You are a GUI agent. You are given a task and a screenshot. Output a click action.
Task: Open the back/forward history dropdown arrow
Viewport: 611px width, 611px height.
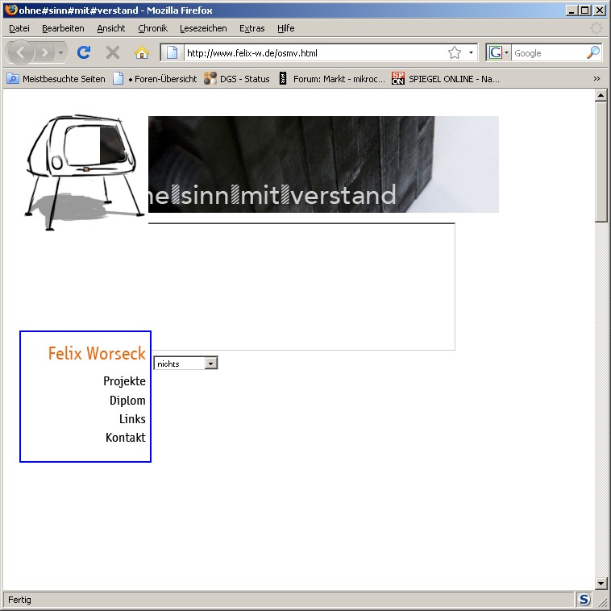60,52
